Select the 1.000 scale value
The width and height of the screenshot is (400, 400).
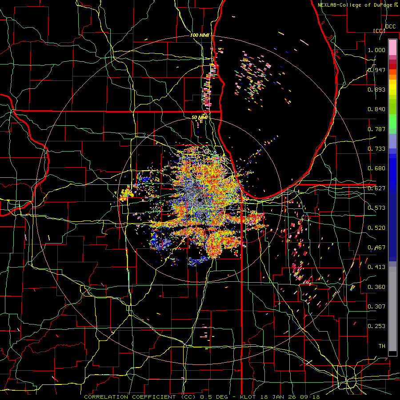(x=376, y=50)
